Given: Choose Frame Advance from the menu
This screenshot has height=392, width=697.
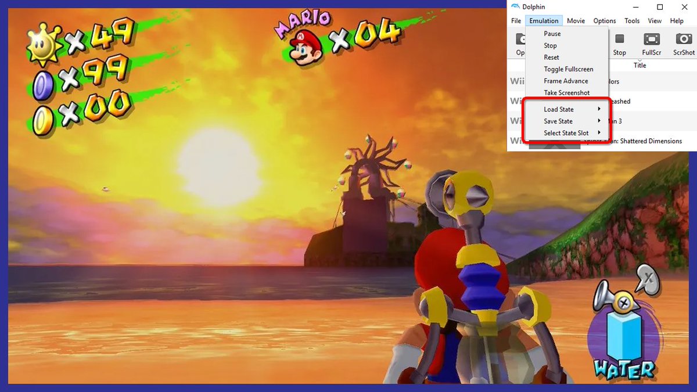Looking at the screenshot, I should [567, 81].
